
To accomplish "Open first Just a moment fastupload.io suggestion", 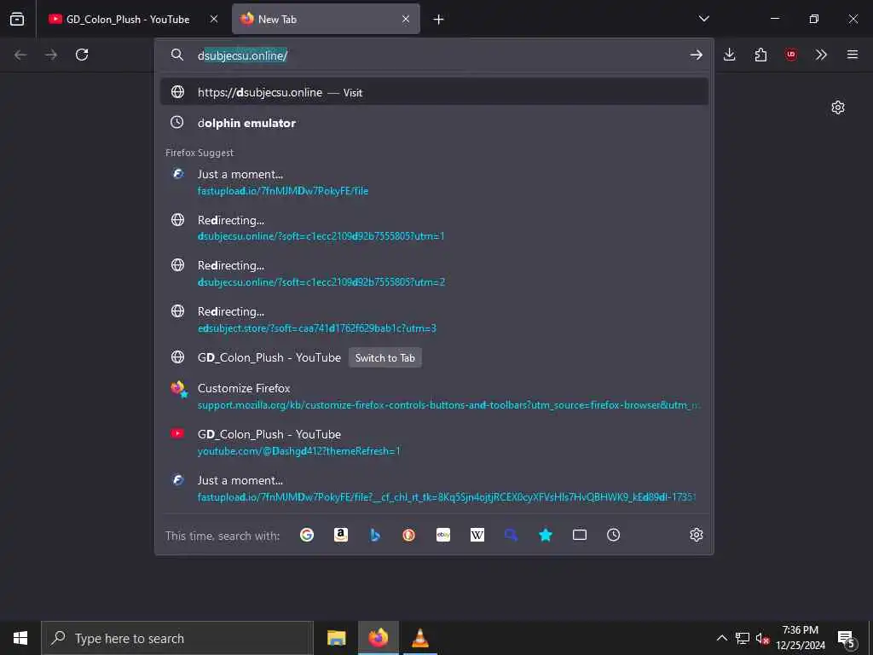I will pos(434,183).
